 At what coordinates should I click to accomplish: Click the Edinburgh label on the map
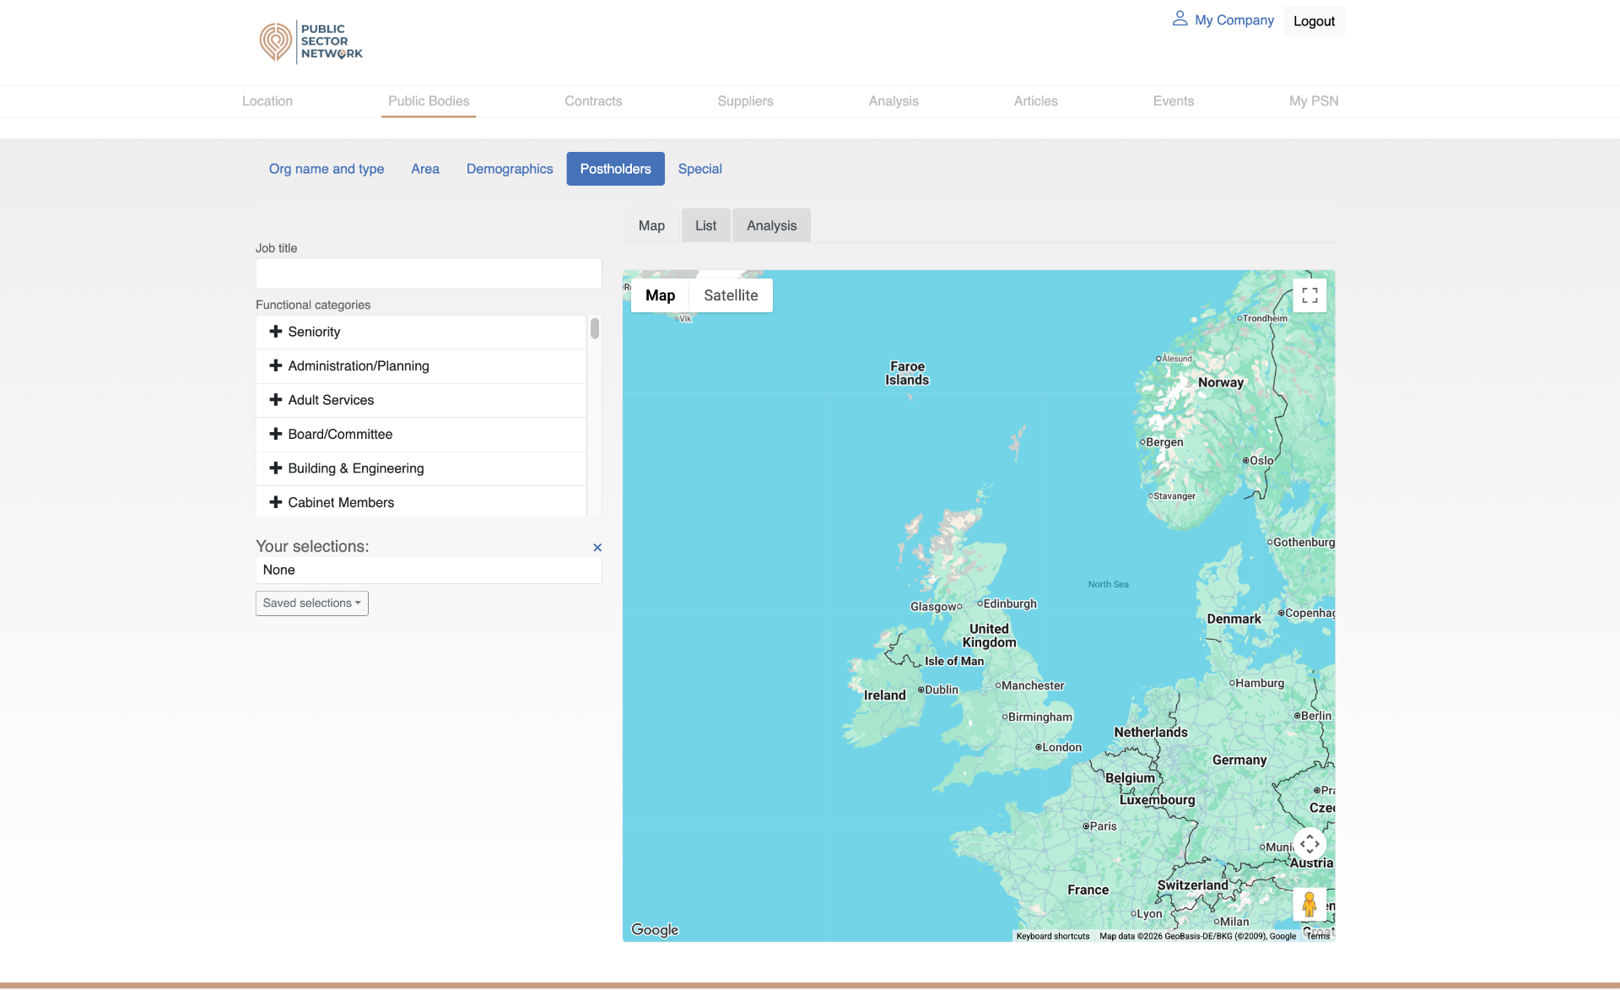(1010, 603)
